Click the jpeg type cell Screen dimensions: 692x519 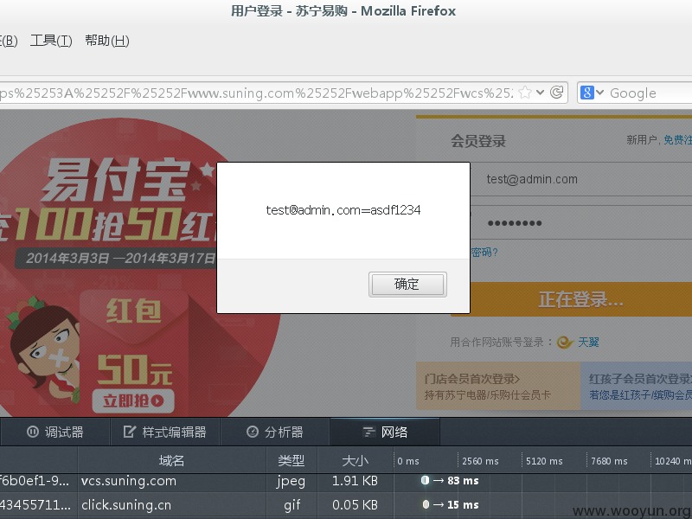tap(291, 481)
